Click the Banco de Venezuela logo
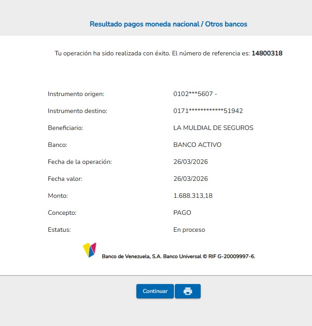This screenshot has height=326, width=312. [x=90, y=250]
